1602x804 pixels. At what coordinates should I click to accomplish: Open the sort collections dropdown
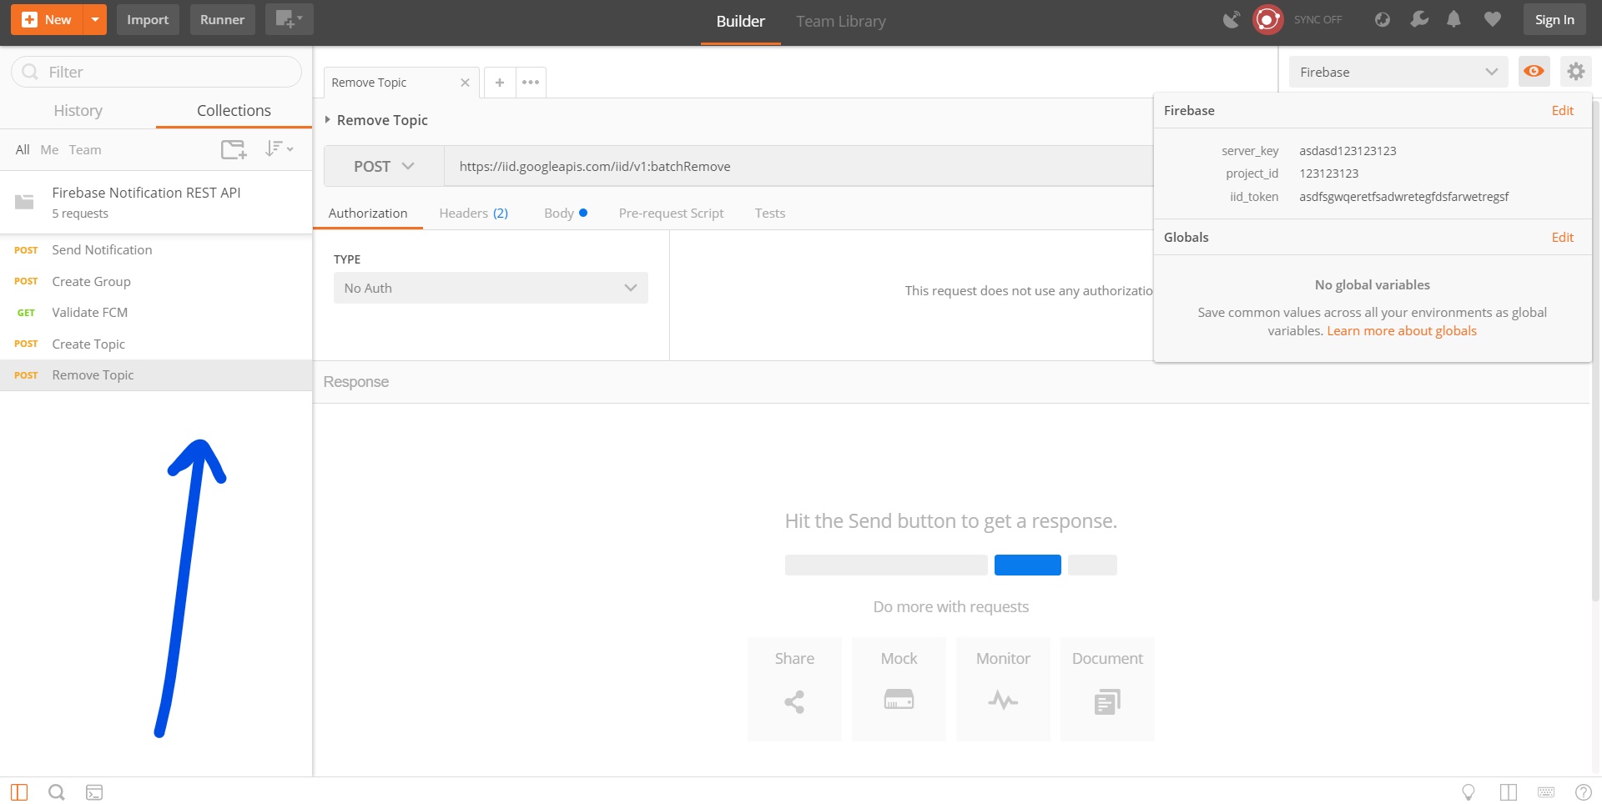pos(279,148)
